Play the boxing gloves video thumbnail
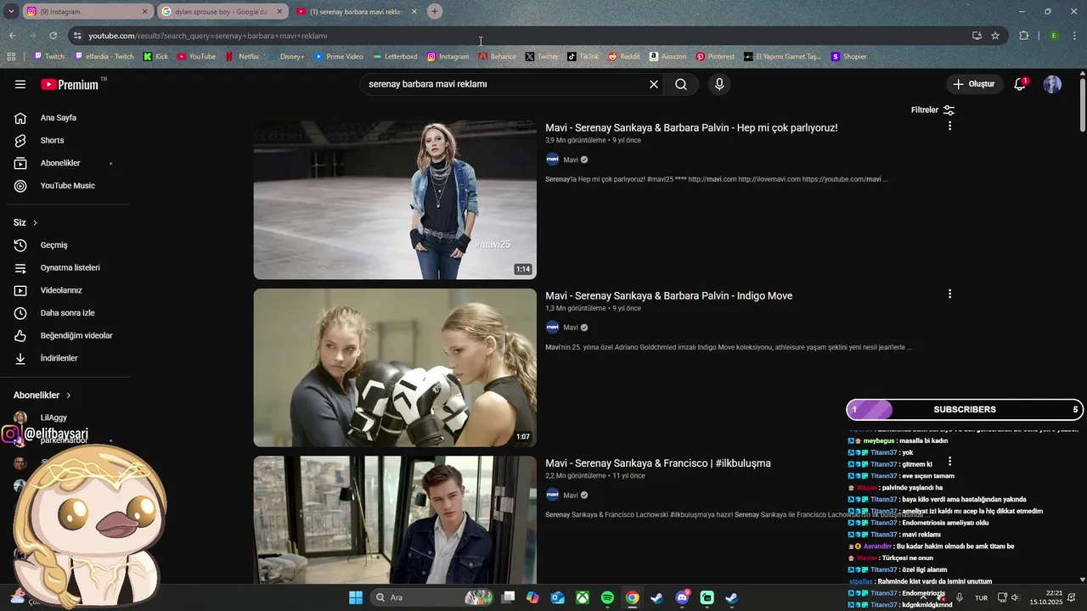 (395, 368)
